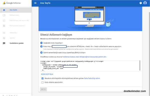Open the Daha fazla bilgi edinin link
150x96 pixels.
click(92, 78)
